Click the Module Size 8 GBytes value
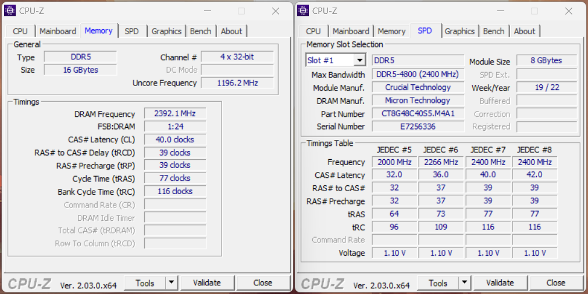This screenshot has height=294, width=588. pos(546,60)
